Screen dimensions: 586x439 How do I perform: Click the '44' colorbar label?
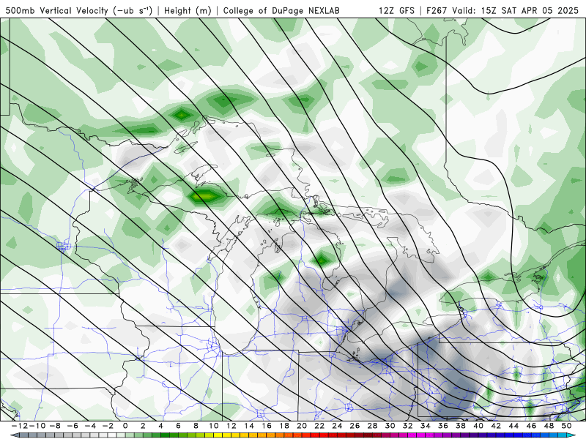pos(514,426)
